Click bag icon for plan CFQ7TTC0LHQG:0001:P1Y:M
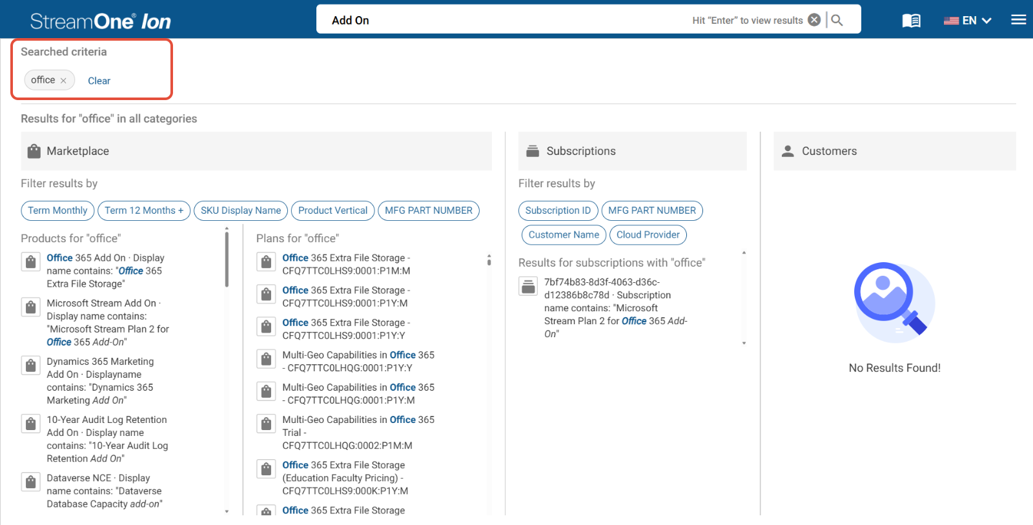The image size is (1033, 525). 266,391
